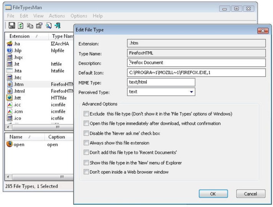This screenshot has height=207, width=273.
Task: Select the .hqx file icon
Action: click(10, 57)
